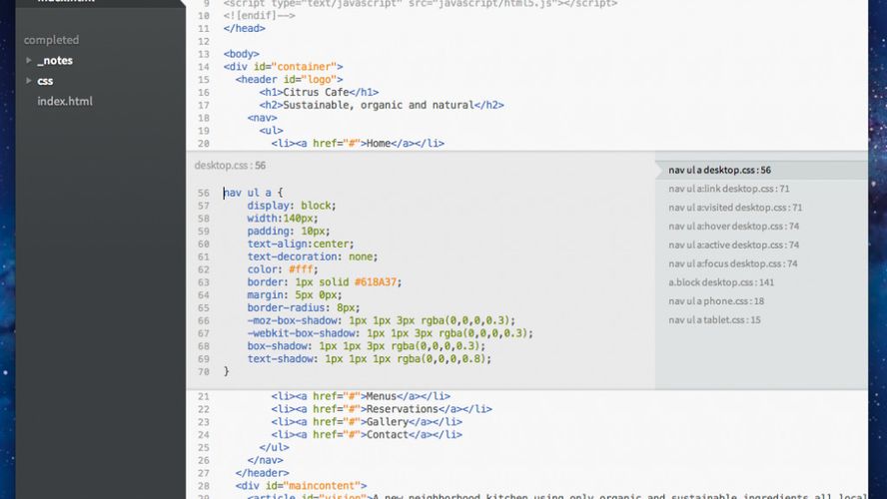Click the h1 'Citrus Cafe' line
Image resolution: width=887 pixels, height=499 pixels.
click(x=319, y=92)
